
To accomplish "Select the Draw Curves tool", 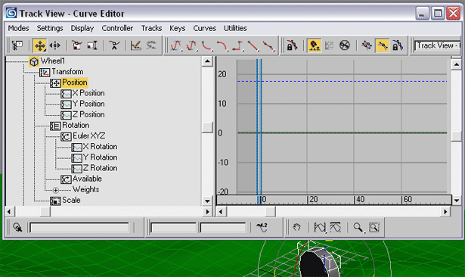I will tap(136, 45).
